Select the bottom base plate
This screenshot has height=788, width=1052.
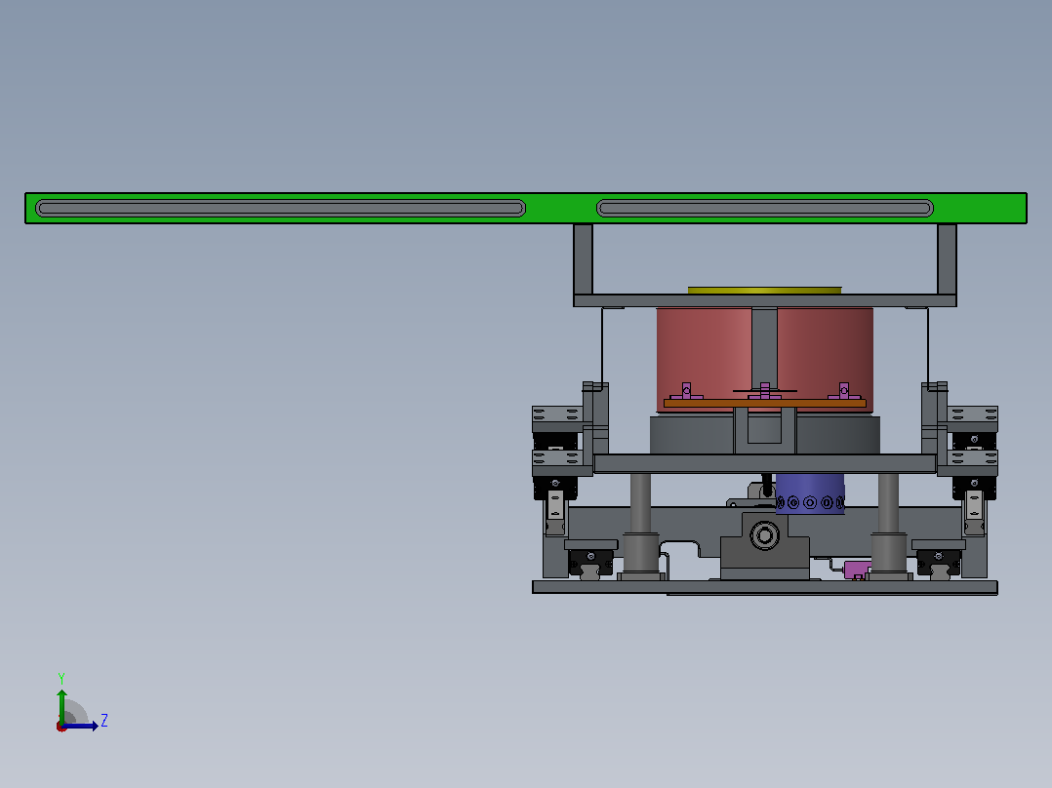click(x=765, y=587)
